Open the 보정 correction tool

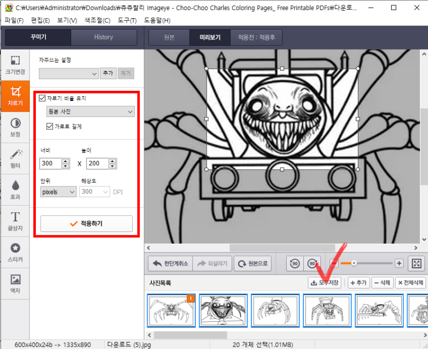pyautogui.click(x=16, y=127)
